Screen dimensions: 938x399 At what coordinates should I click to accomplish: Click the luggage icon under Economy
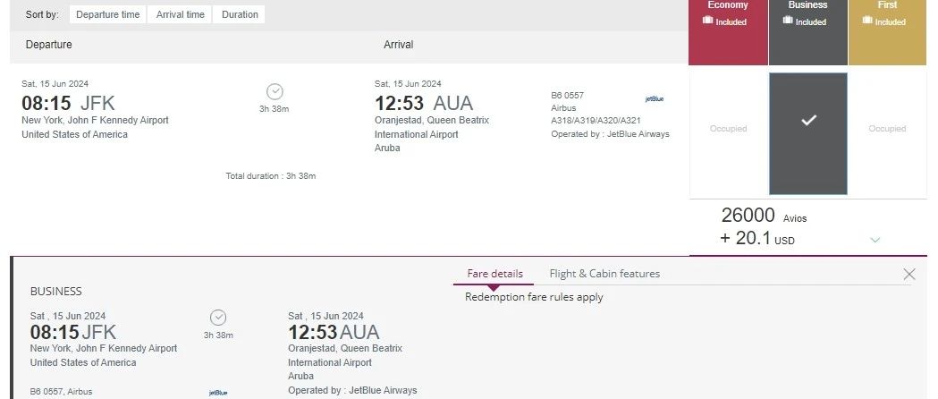point(707,21)
